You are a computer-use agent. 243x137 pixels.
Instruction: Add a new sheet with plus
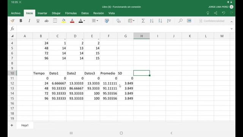pyautogui.click(x=12, y=125)
